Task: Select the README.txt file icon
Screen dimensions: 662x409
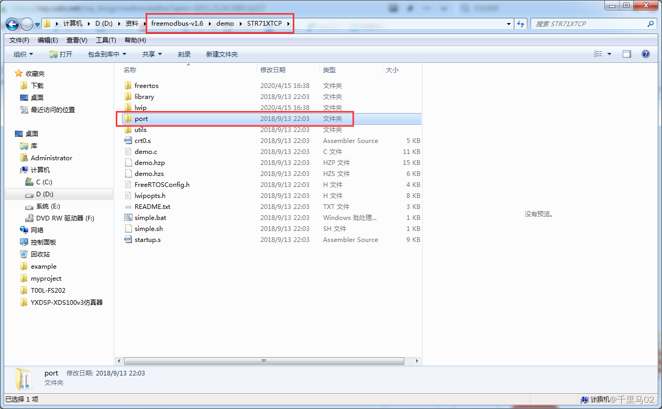Action: click(128, 206)
